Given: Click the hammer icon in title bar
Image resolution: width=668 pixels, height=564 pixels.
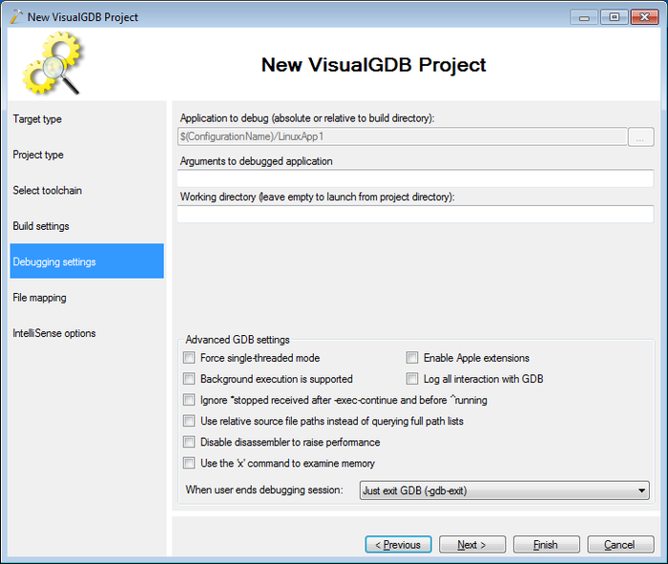Looking at the screenshot, I should (x=16, y=16).
